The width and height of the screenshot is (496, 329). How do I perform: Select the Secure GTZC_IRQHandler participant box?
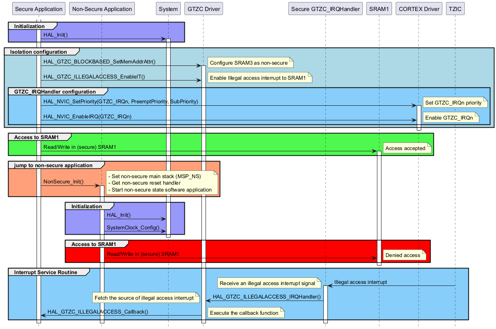[x=325, y=9]
